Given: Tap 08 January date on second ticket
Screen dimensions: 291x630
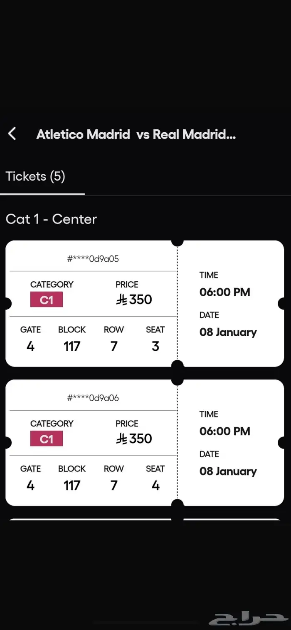Looking at the screenshot, I should [228, 471].
